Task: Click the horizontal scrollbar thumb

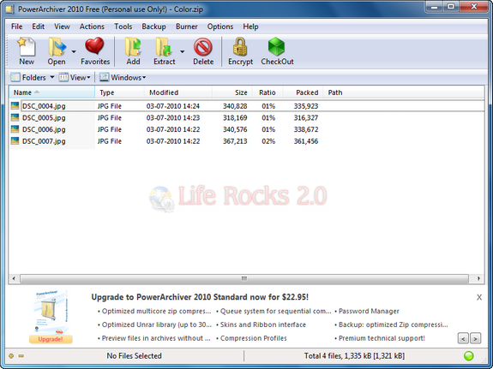Action: tap(244, 278)
